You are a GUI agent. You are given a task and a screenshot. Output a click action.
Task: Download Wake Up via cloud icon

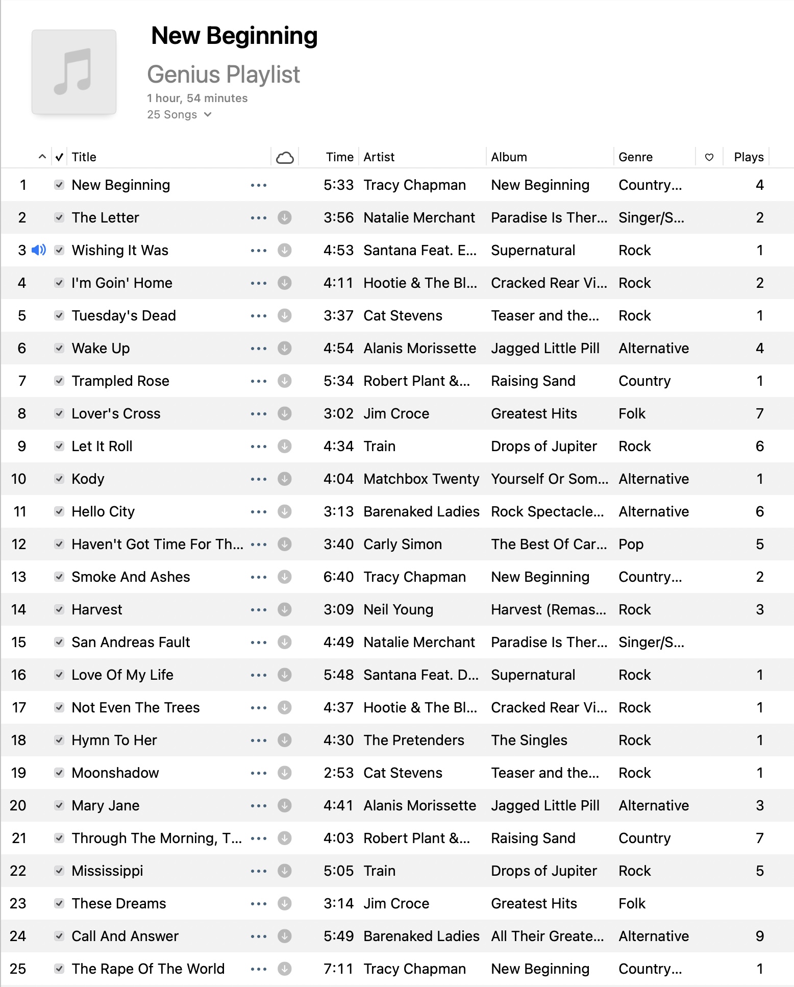point(285,348)
